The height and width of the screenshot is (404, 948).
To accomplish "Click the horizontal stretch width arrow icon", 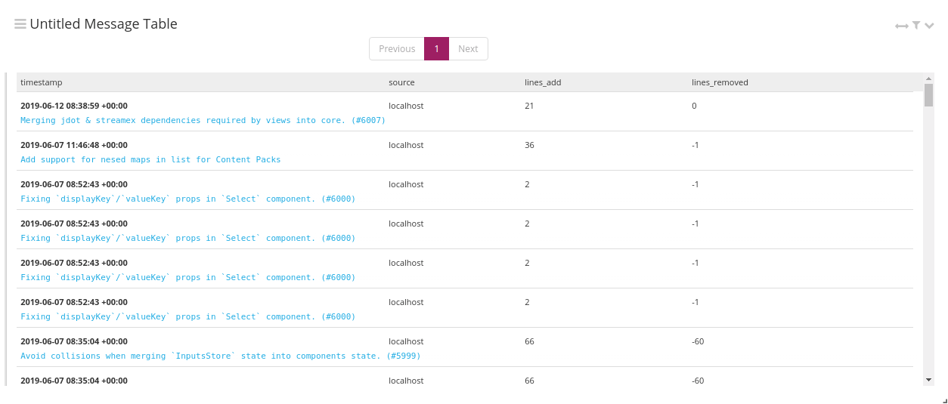I will tap(901, 26).
